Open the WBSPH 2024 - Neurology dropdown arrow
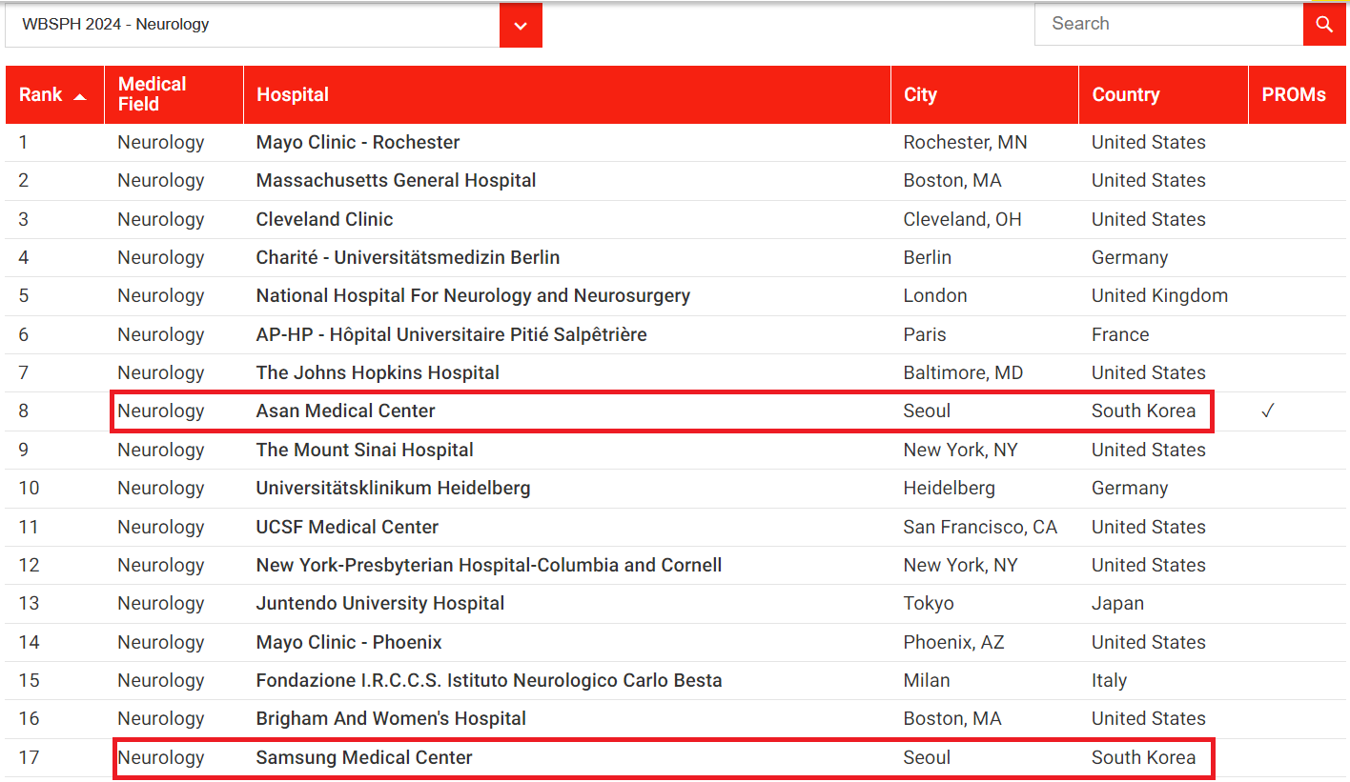Screen dimensions: 1350x782 click(x=521, y=26)
